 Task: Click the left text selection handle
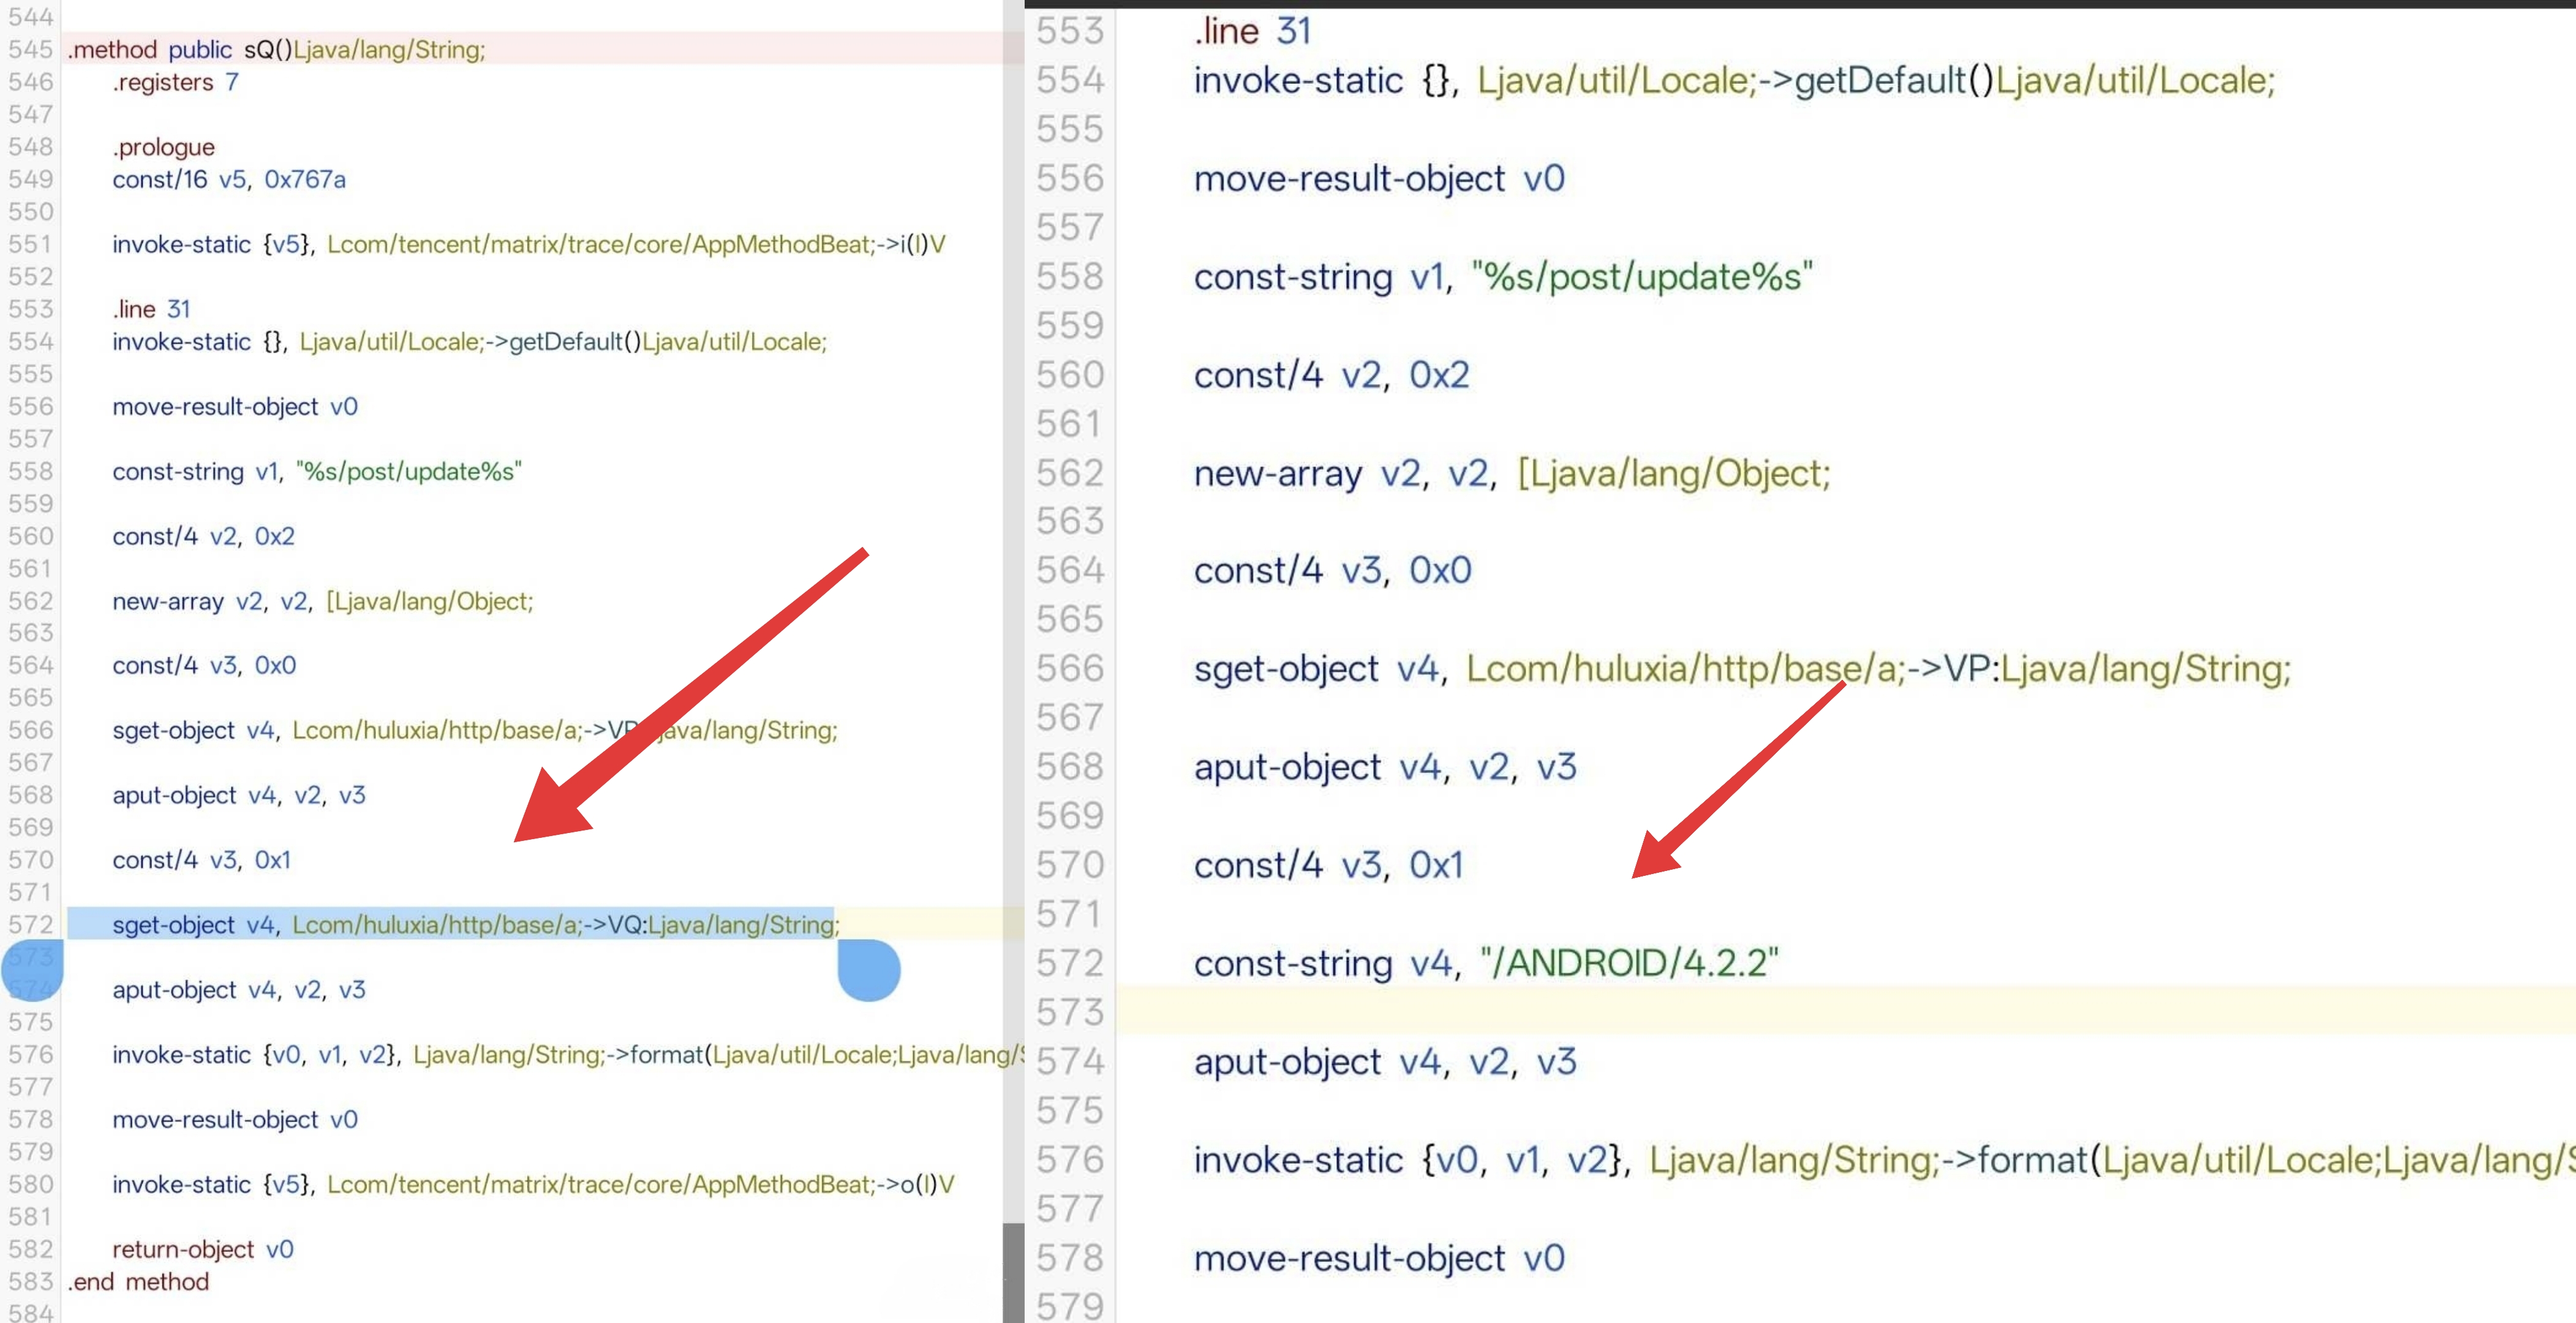pyautogui.click(x=32, y=969)
